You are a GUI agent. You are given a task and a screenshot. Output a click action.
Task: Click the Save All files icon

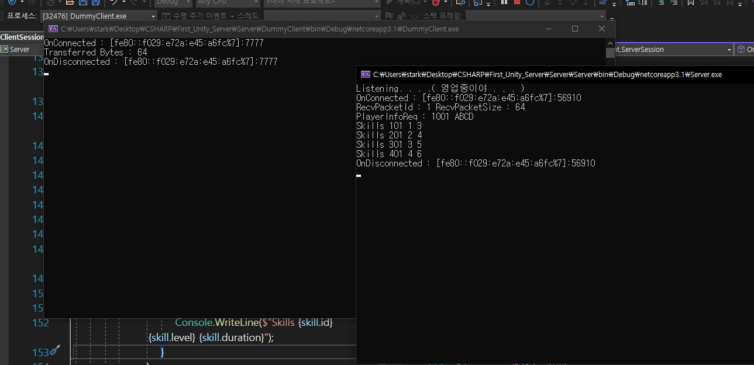[95, 3]
